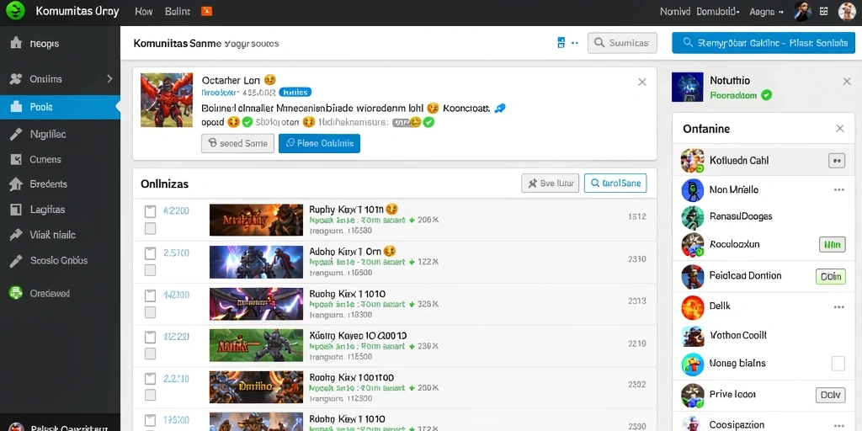Open the orange notification icon in top bar
Image resolution: width=862 pixels, height=431 pixels.
(x=207, y=11)
